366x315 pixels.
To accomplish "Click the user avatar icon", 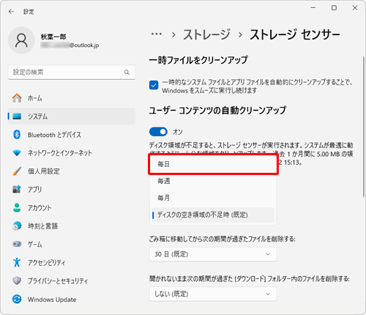I will [21, 40].
